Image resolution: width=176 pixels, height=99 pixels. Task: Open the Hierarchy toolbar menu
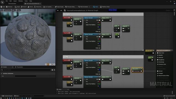(x=38, y=7)
